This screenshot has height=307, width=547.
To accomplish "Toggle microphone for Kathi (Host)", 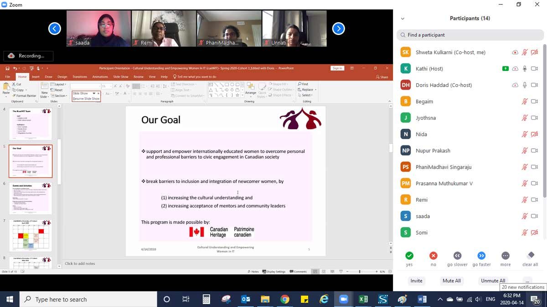I will click(x=525, y=69).
